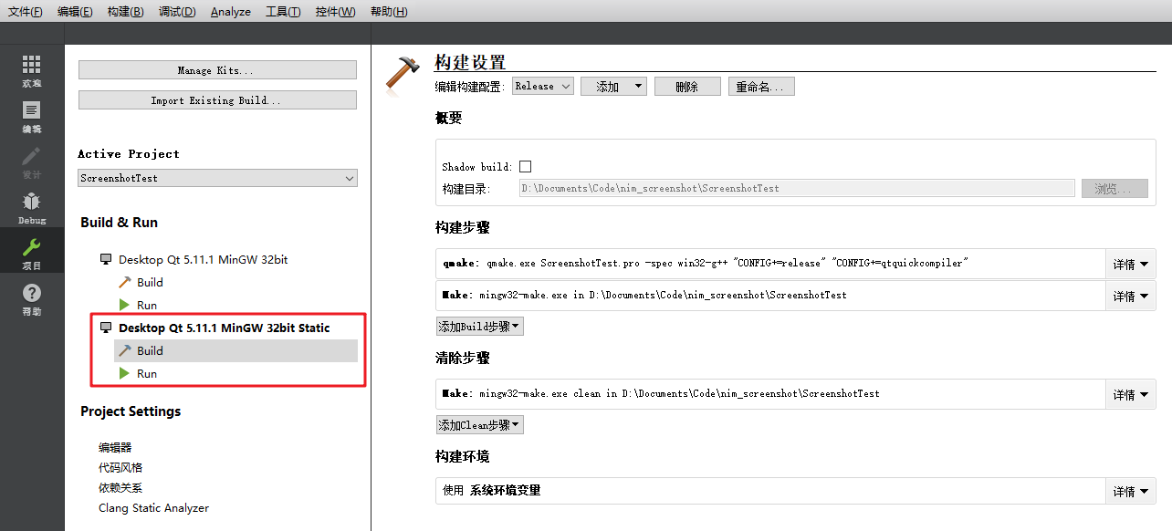This screenshot has height=531, width=1172.
Task: Expand 详情 for the Make build step
Action: click(x=1131, y=296)
